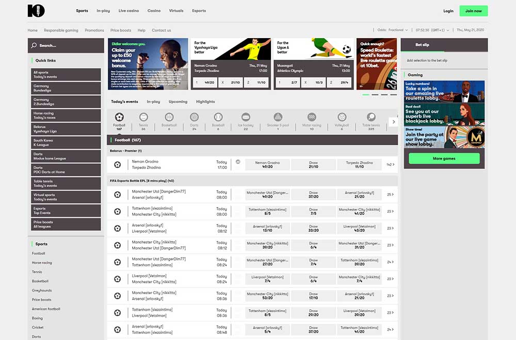Open the Sports top menu
The image size is (516, 340).
click(82, 11)
